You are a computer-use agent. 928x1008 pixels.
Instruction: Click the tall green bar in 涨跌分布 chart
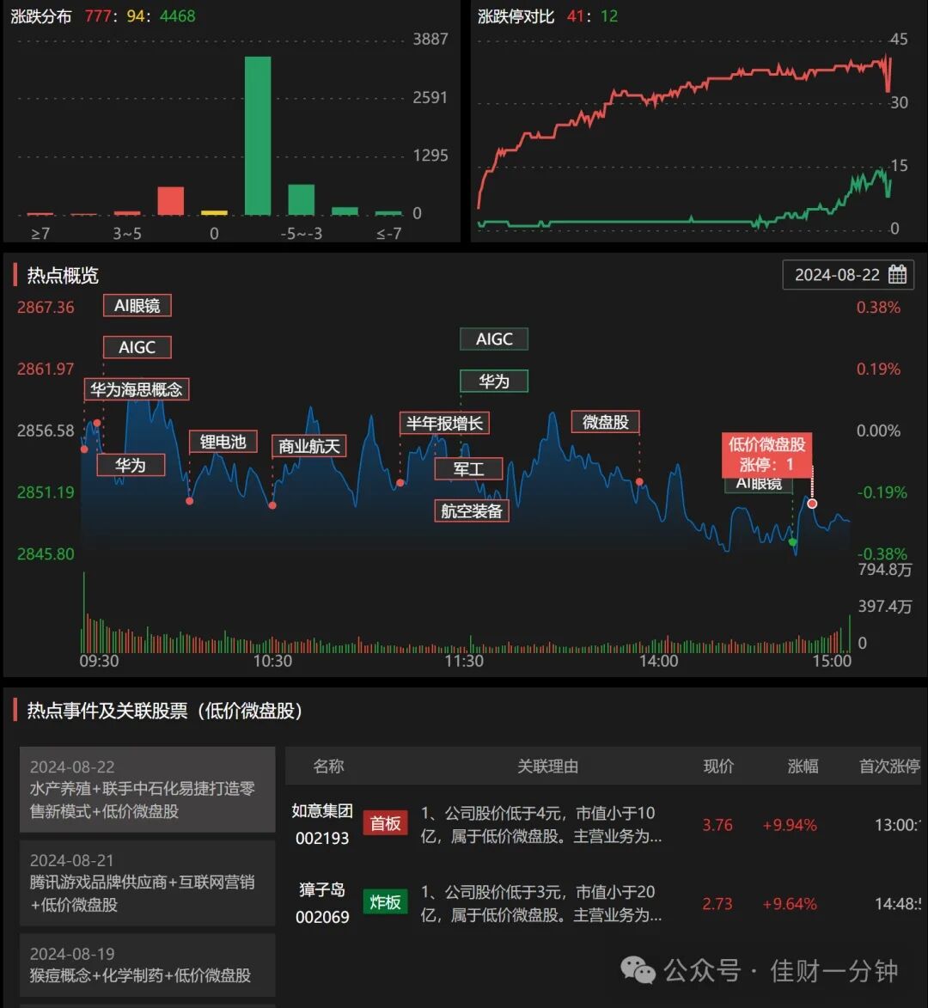(x=258, y=136)
